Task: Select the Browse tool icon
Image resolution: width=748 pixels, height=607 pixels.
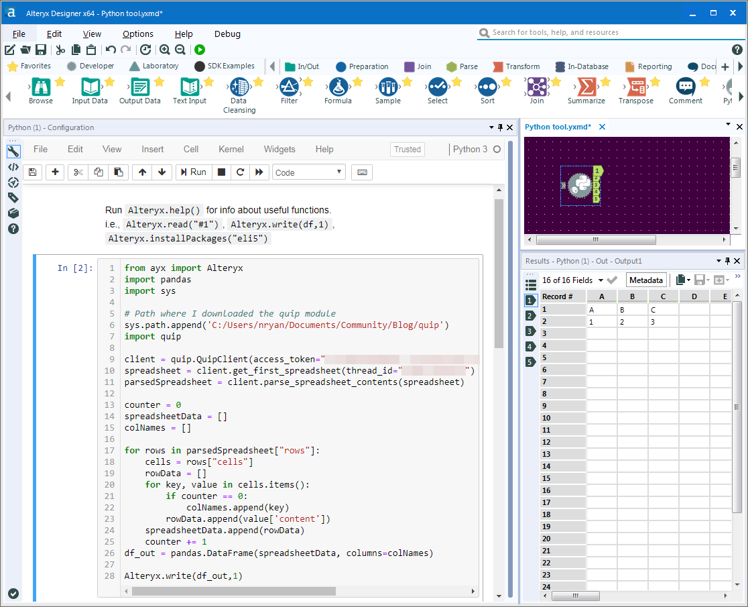Action: point(41,87)
